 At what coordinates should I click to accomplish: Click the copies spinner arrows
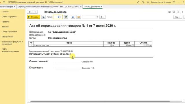point(61,17)
